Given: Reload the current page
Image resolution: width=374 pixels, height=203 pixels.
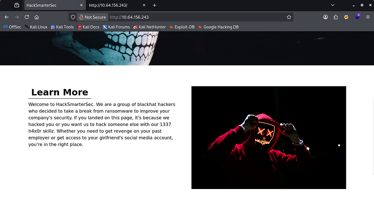Looking at the screenshot, I should (27, 17).
